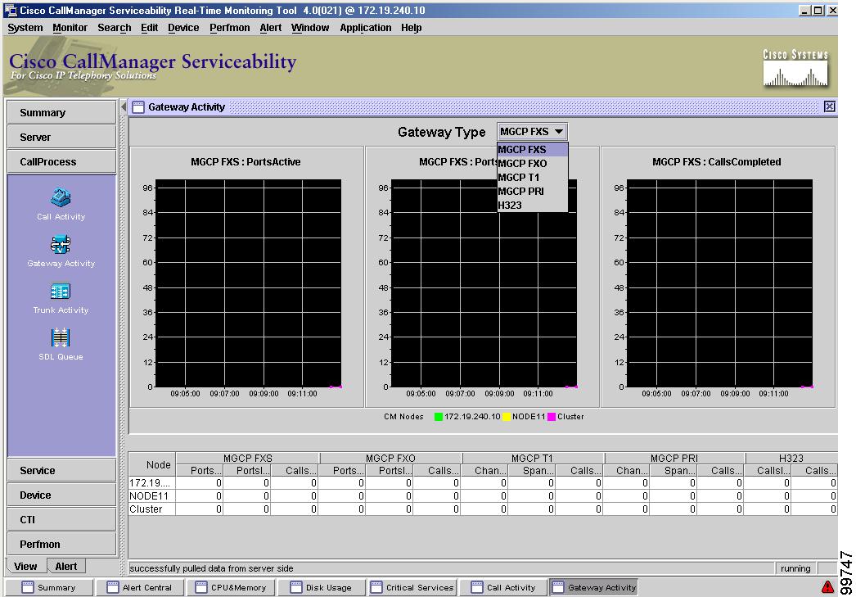The height and width of the screenshot is (597, 856).
Task: Click the H323 table header
Action: point(791,459)
